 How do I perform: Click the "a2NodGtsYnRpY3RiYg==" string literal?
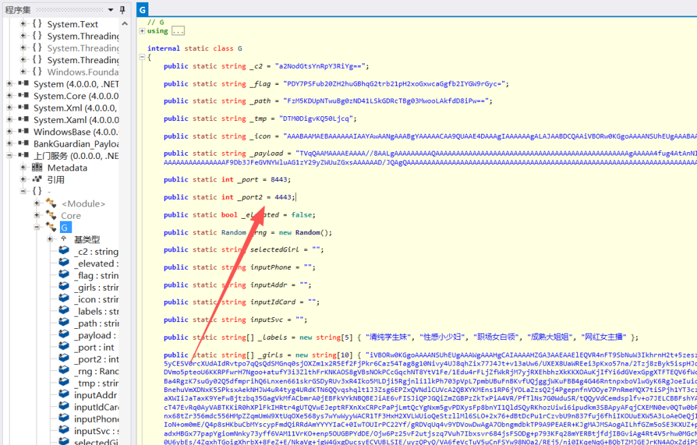click(x=321, y=66)
